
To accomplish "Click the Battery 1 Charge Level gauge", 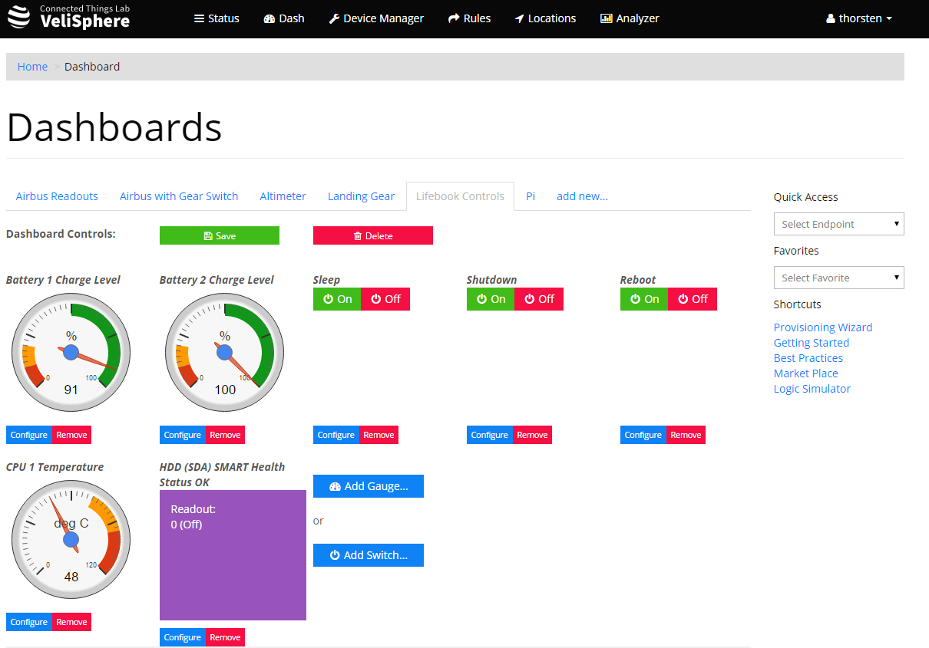I will (71, 353).
